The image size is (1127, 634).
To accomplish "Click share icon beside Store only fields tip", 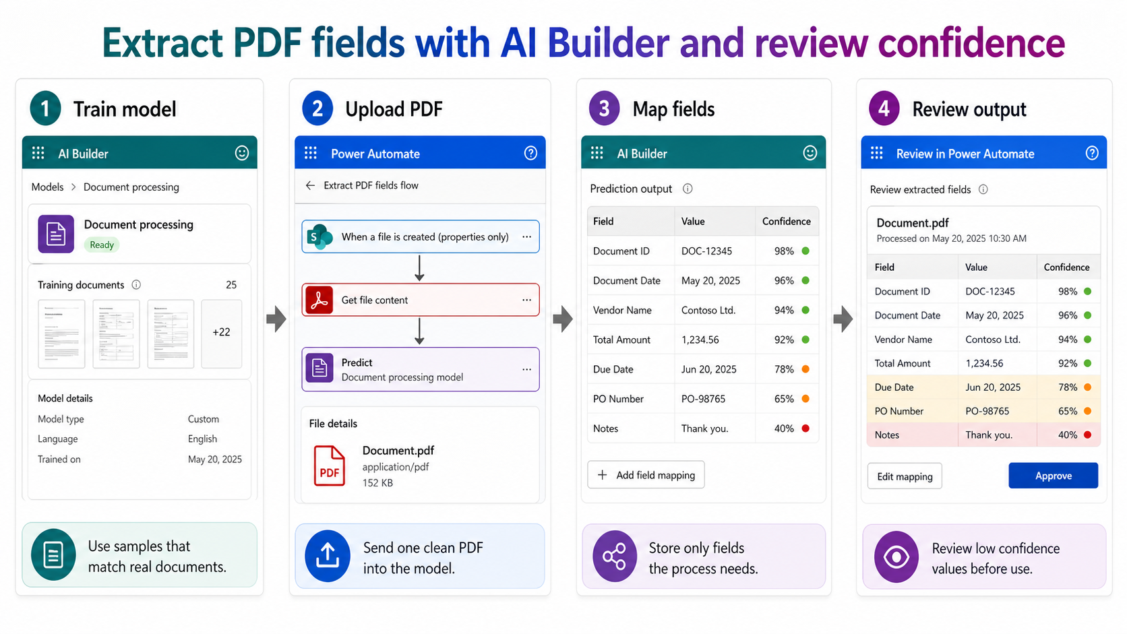I will (615, 557).
